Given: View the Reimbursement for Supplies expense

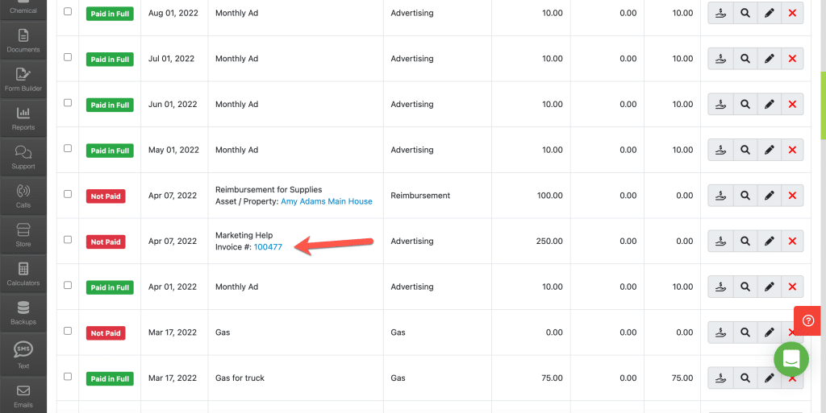Looking at the screenshot, I should (x=745, y=196).
